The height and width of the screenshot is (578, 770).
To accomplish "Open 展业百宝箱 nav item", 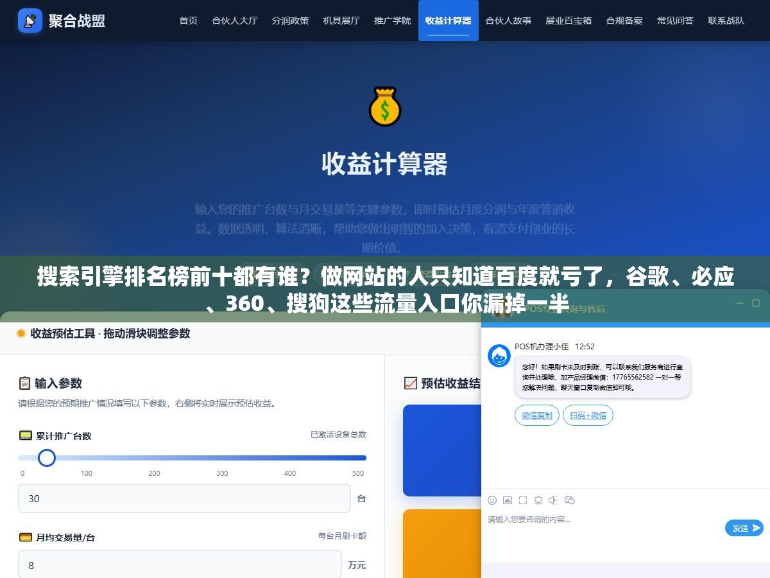I will pos(569,21).
